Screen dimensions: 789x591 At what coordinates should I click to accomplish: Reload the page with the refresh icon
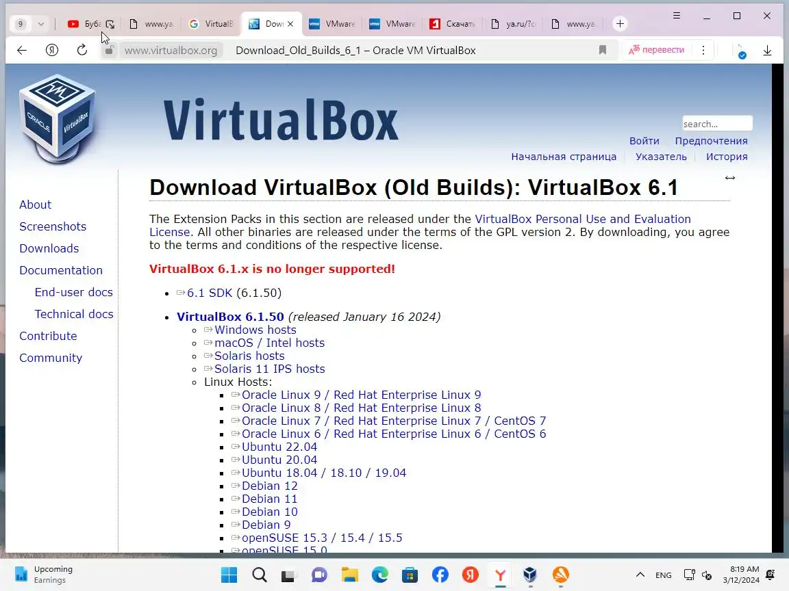[x=82, y=50]
